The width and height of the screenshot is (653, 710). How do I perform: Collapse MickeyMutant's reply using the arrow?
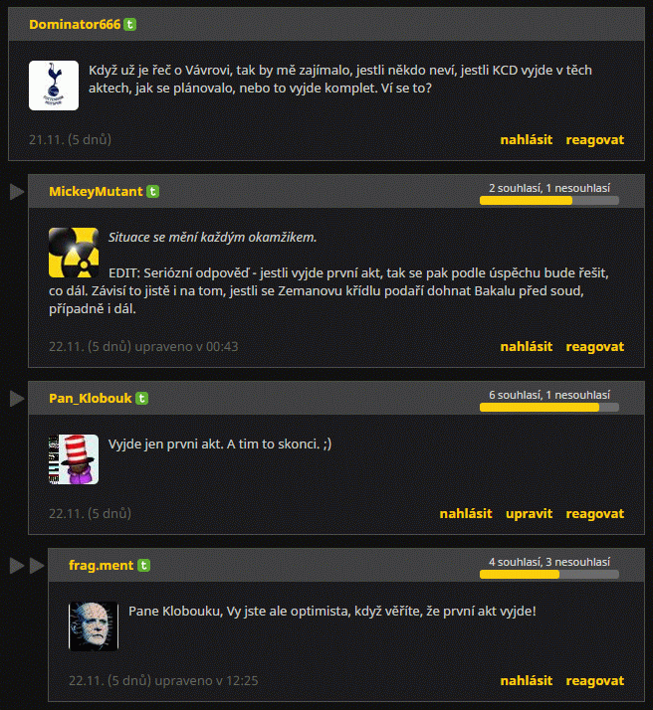tap(17, 192)
